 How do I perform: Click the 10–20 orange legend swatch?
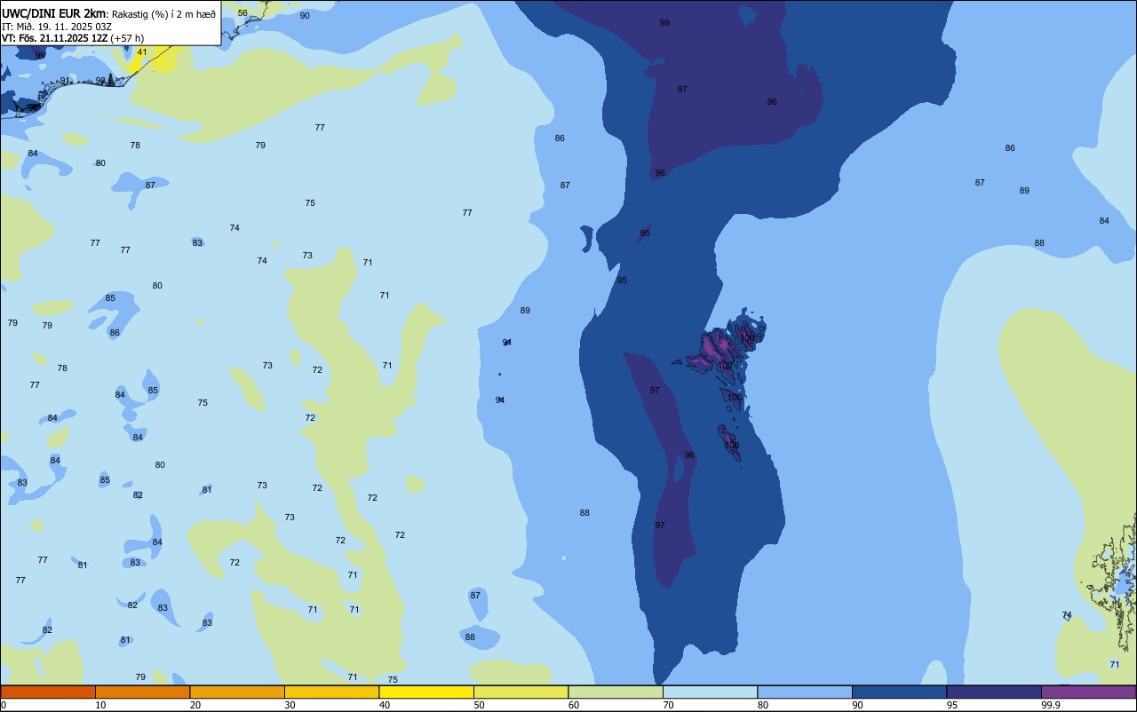[x=142, y=692]
